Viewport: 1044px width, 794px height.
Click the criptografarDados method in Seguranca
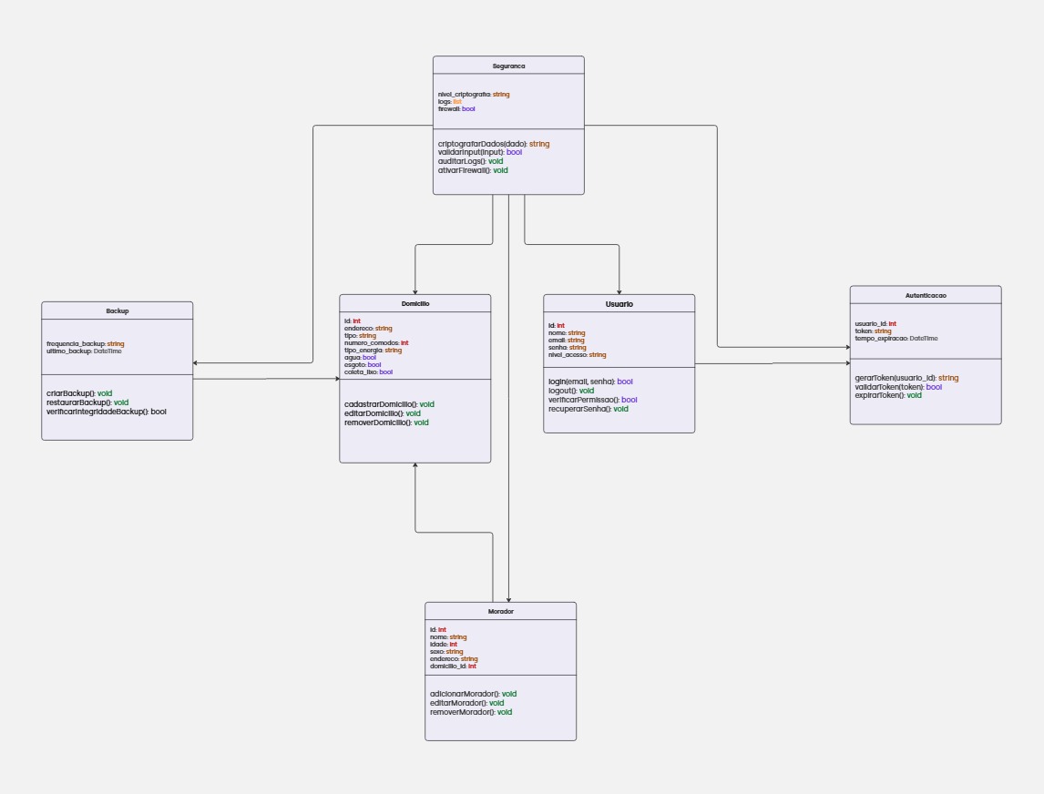pos(493,142)
